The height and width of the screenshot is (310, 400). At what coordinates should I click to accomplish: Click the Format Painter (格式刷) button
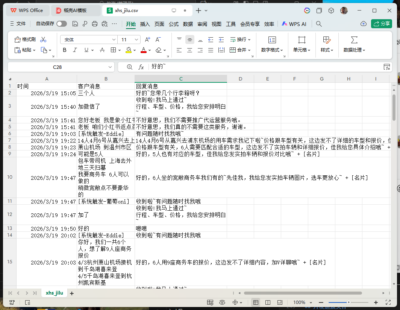tap(25, 40)
